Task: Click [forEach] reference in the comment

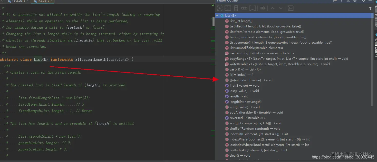Action: (75, 27)
